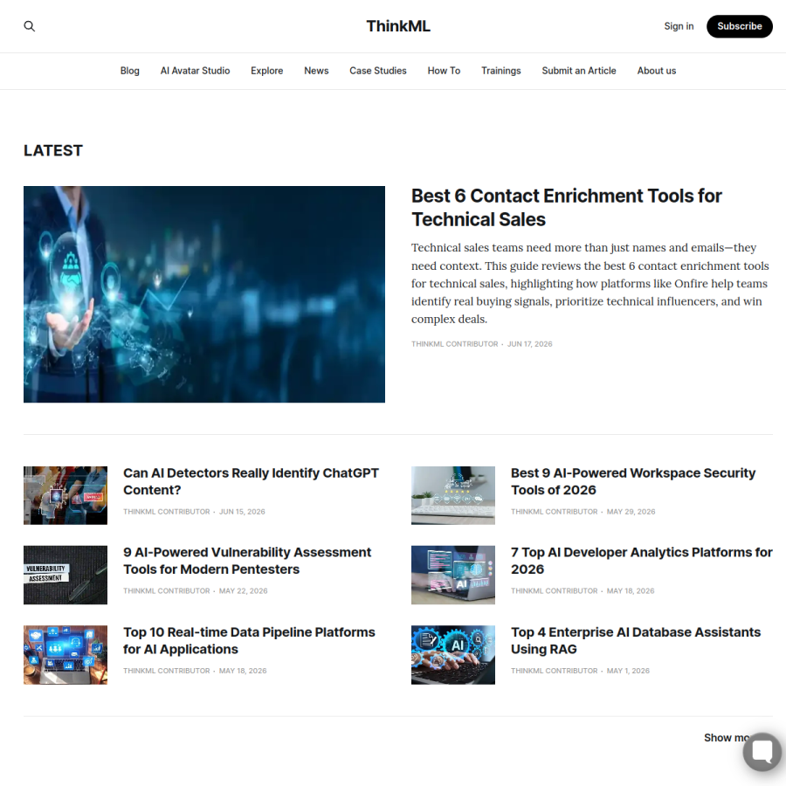Open Top 10 Real-time Data Pipeline headline
The width and height of the screenshot is (786, 786).
tap(249, 641)
